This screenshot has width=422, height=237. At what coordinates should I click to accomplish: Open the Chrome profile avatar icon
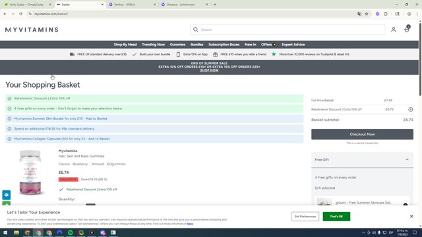[x=409, y=14]
